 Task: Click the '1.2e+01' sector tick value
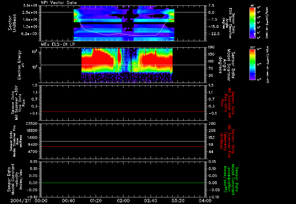tap(30, 27)
